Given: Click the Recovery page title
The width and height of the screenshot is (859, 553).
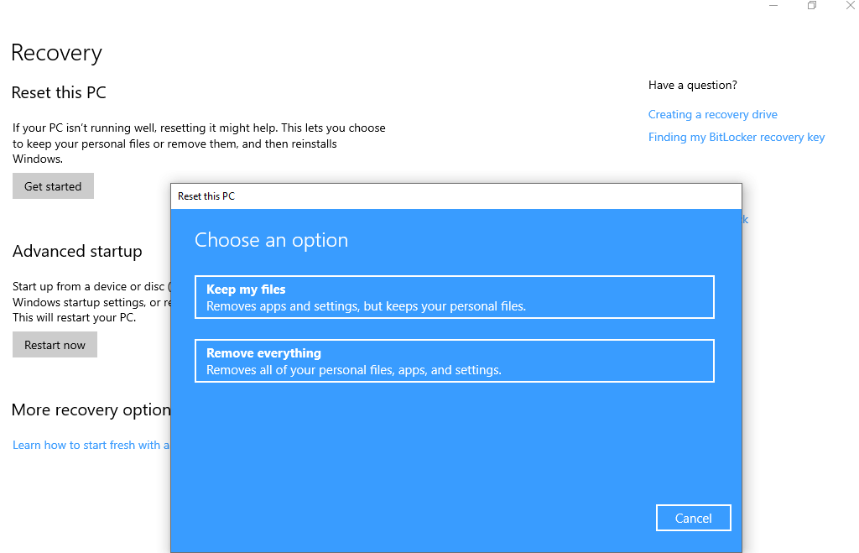Looking at the screenshot, I should coord(56,53).
